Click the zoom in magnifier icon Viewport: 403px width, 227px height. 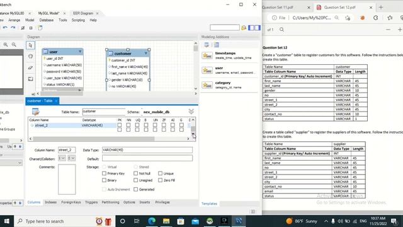pos(6,45)
